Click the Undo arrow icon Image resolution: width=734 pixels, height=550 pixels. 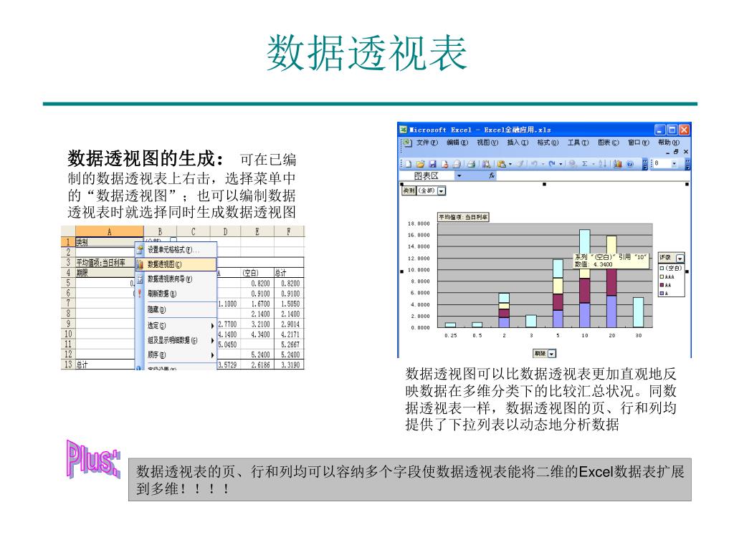(534, 164)
